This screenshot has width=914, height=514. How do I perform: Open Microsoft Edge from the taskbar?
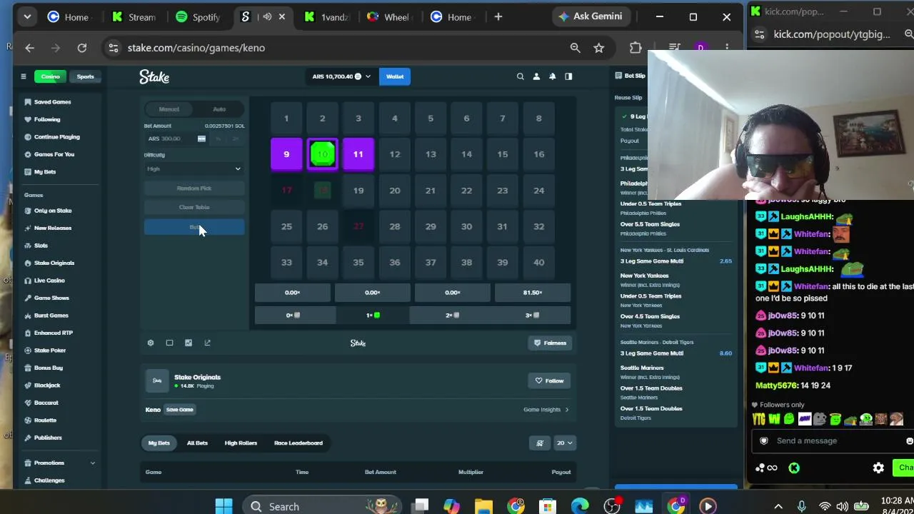pos(580,506)
